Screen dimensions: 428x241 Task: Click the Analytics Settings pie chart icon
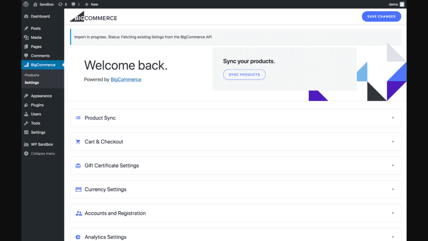[78, 237]
